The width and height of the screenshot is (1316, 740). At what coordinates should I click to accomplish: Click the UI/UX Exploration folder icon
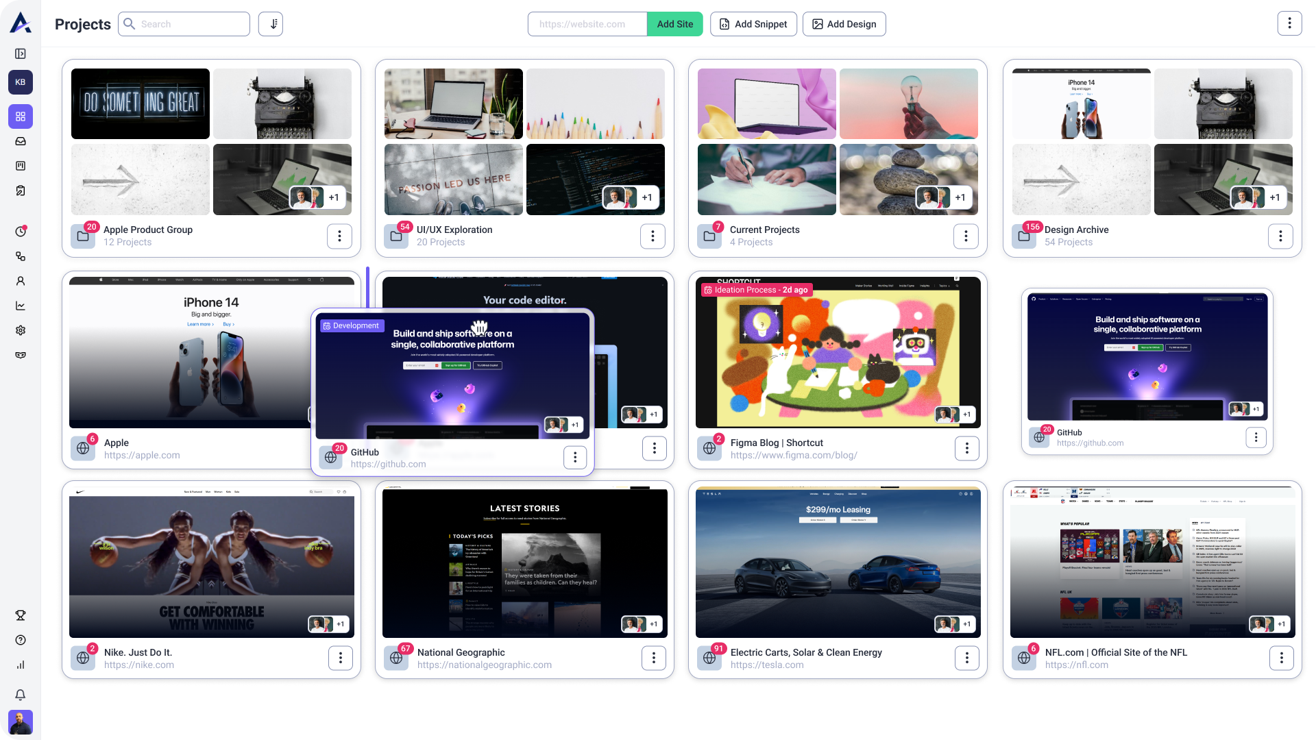click(x=396, y=236)
